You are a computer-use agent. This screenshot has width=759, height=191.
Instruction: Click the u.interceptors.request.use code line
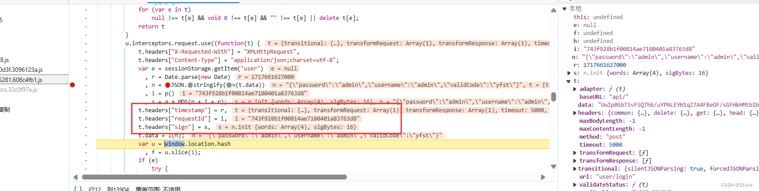click(x=193, y=43)
